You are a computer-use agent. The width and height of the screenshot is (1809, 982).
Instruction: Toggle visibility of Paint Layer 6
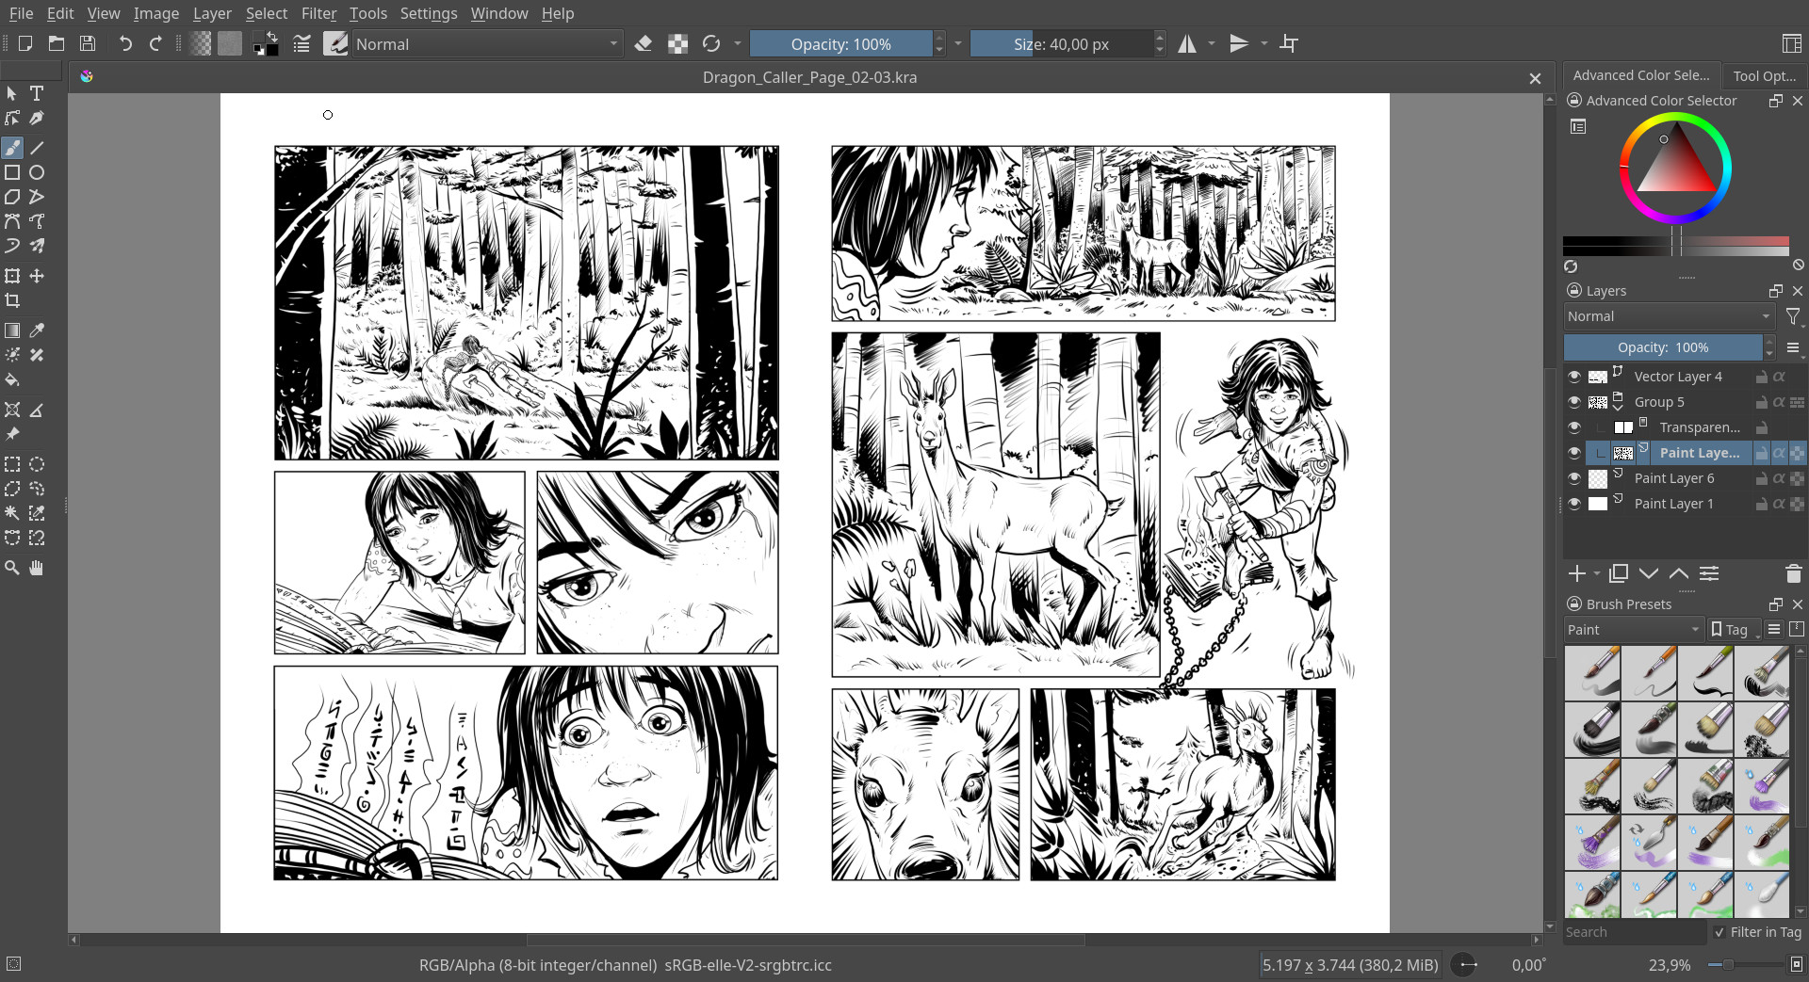1574,478
